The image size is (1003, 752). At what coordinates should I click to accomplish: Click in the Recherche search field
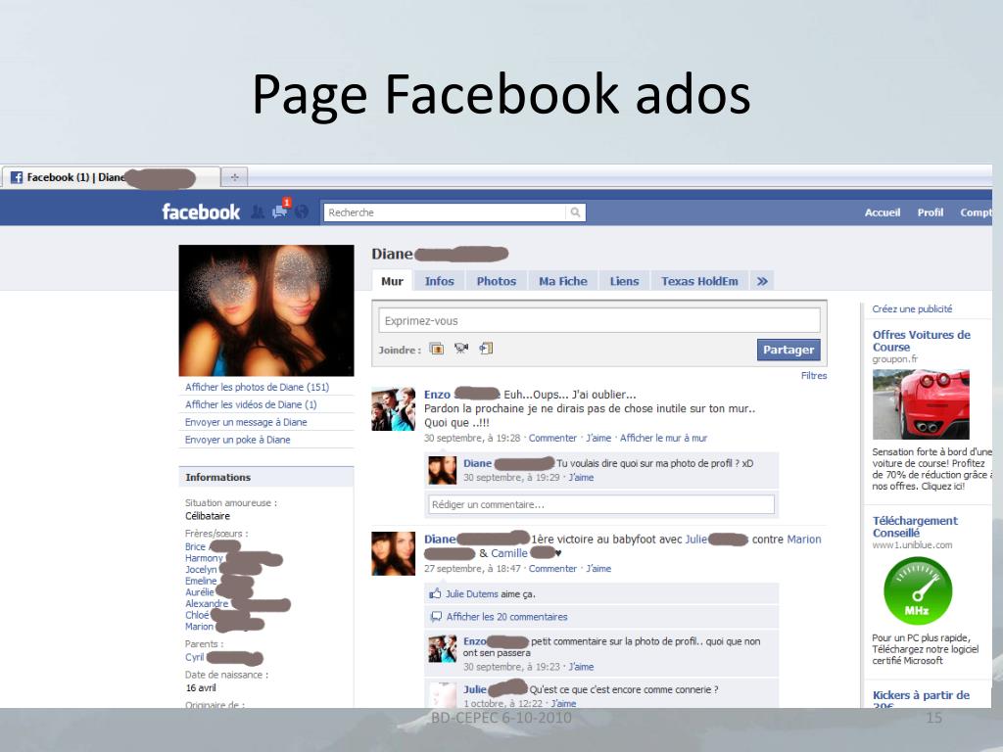(446, 212)
